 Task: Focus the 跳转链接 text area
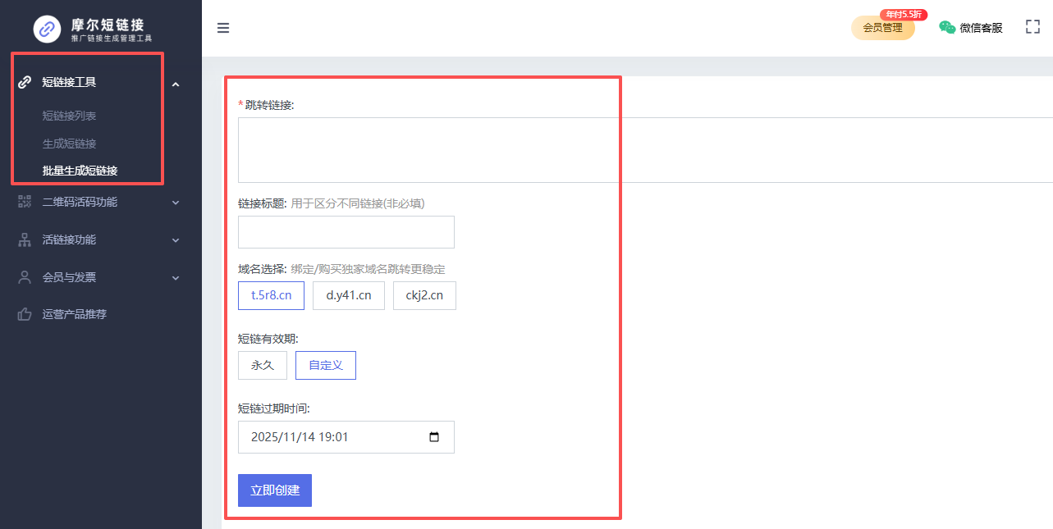(x=640, y=149)
